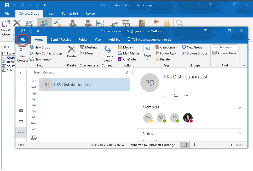Click New Contact Group
This screenshot has width=253, height=171.
tap(46, 53)
